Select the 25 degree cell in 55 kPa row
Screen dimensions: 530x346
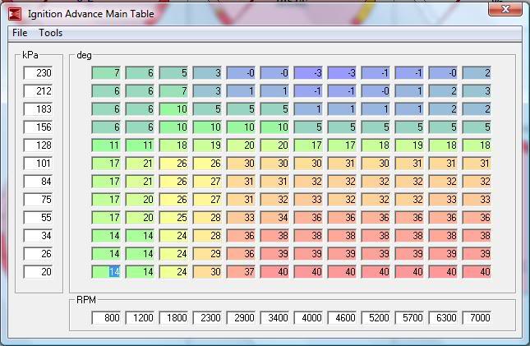173,218
